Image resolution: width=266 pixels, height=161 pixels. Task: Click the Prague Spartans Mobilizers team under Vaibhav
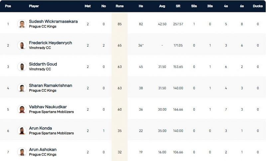point(51,112)
